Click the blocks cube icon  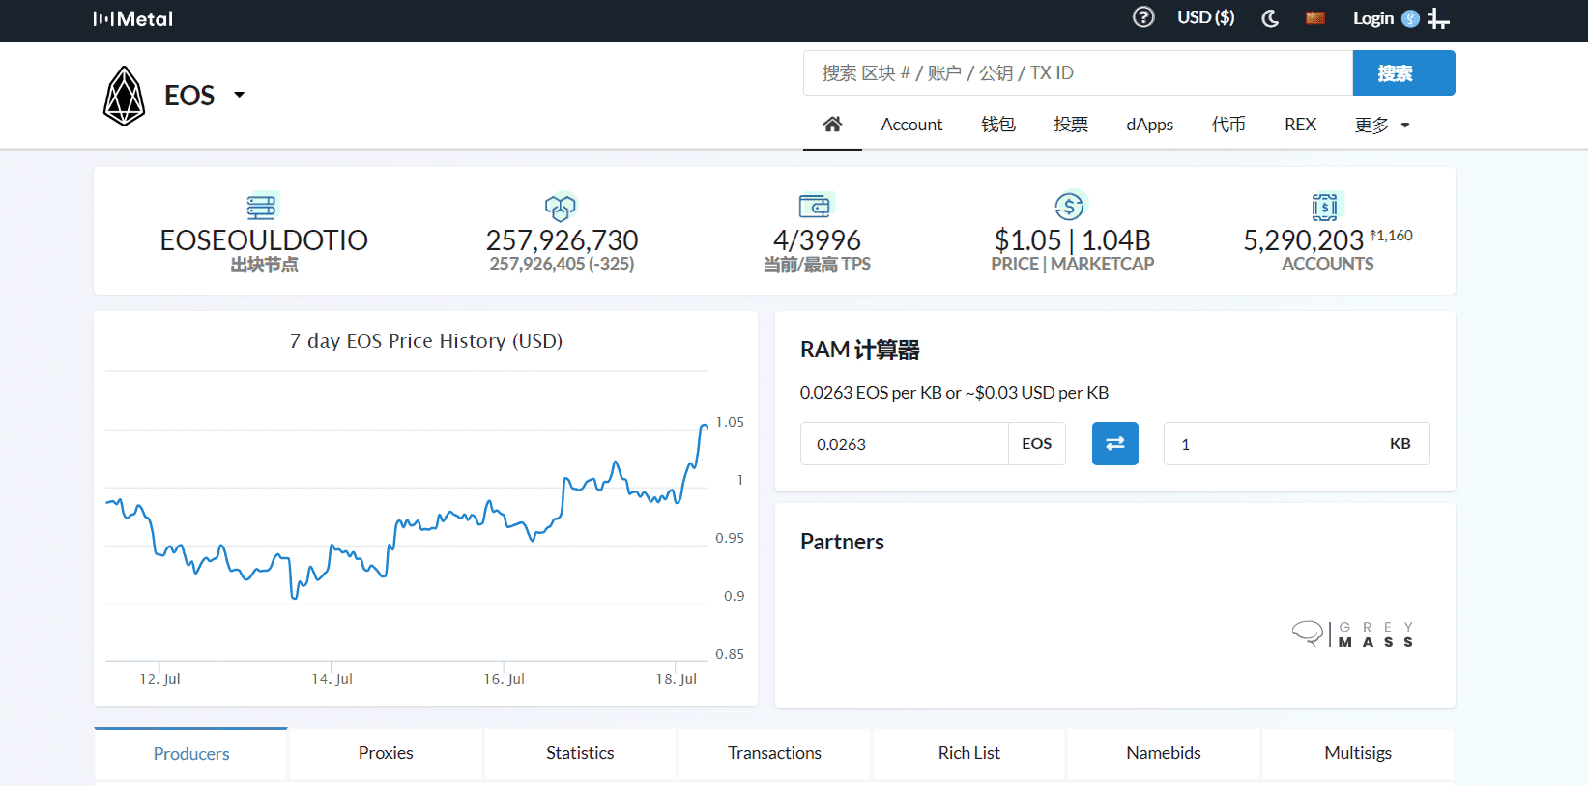[561, 207]
